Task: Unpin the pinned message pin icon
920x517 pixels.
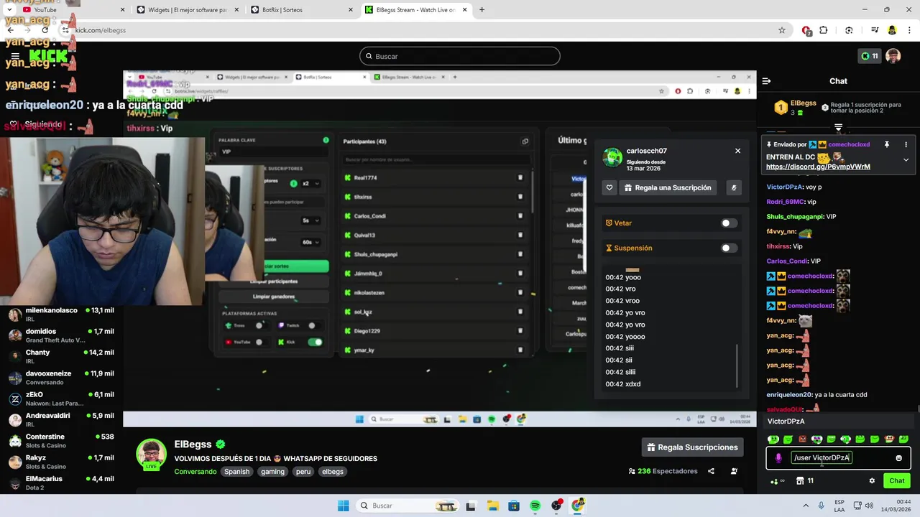Action: coord(887,144)
